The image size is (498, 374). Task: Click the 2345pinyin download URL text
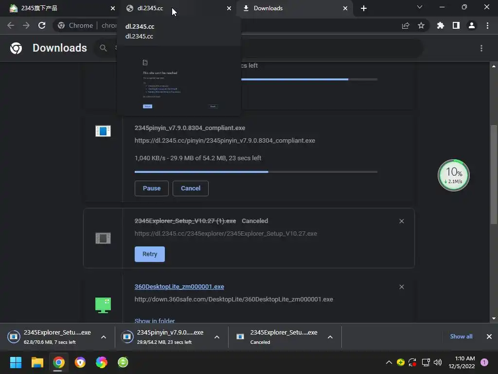(225, 141)
